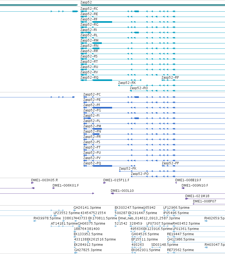Click the SD03148.5prime EST label
This screenshot has height=254, width=225.
click(165, 245)
